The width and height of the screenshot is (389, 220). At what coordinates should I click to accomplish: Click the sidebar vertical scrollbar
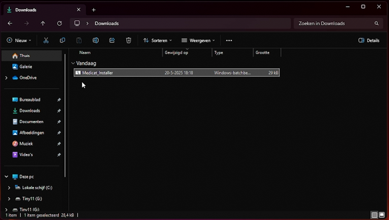click(65, 115)
